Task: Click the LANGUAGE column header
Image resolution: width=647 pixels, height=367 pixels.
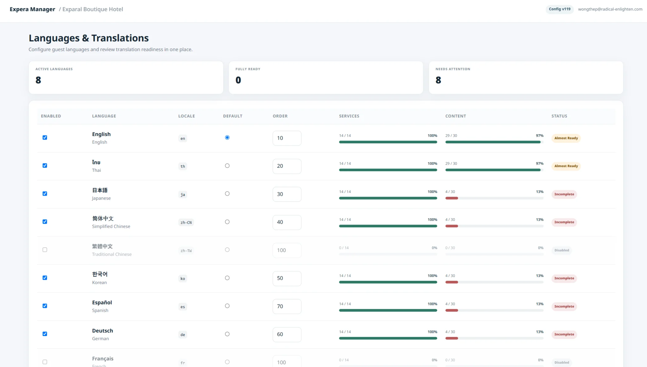Action: click(104, 116)
